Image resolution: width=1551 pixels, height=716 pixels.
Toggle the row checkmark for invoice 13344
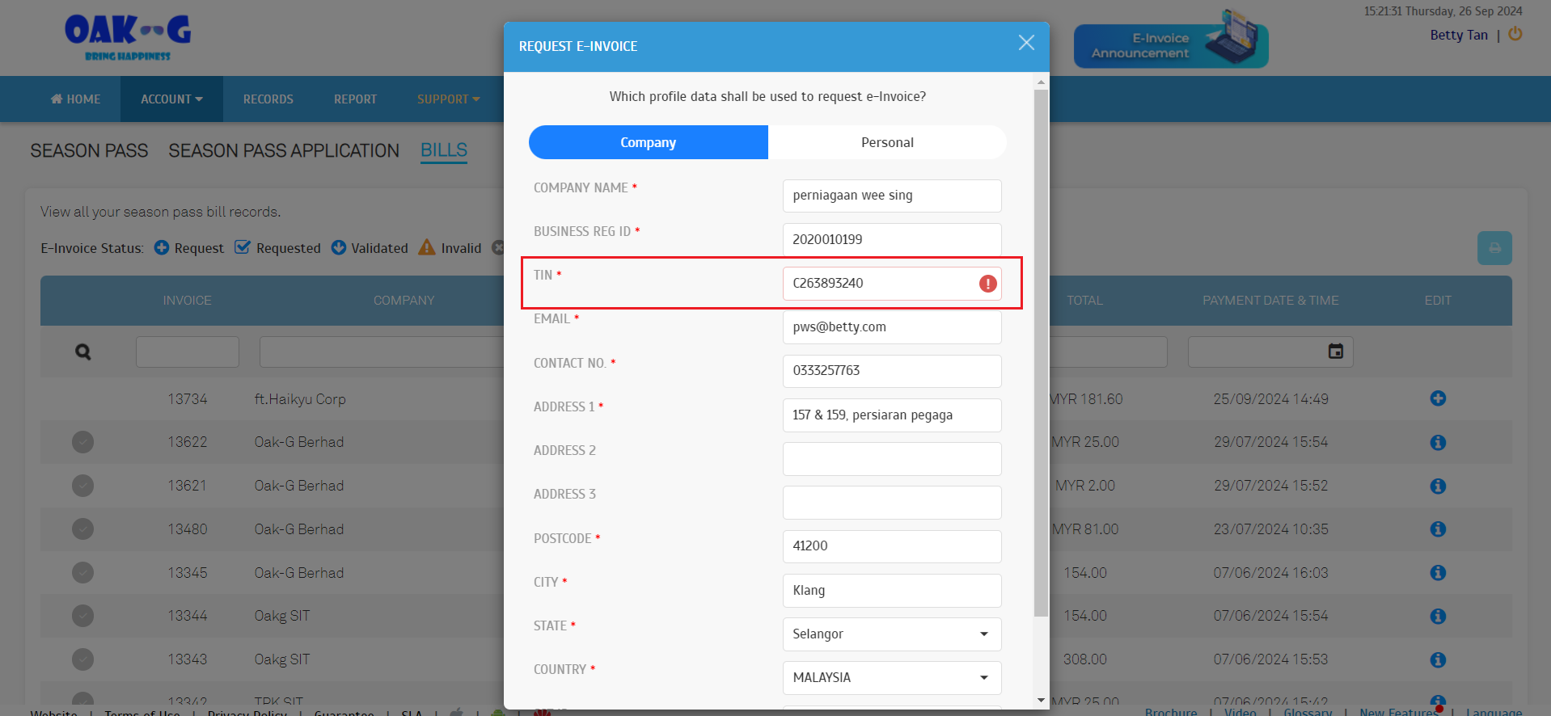82,616
